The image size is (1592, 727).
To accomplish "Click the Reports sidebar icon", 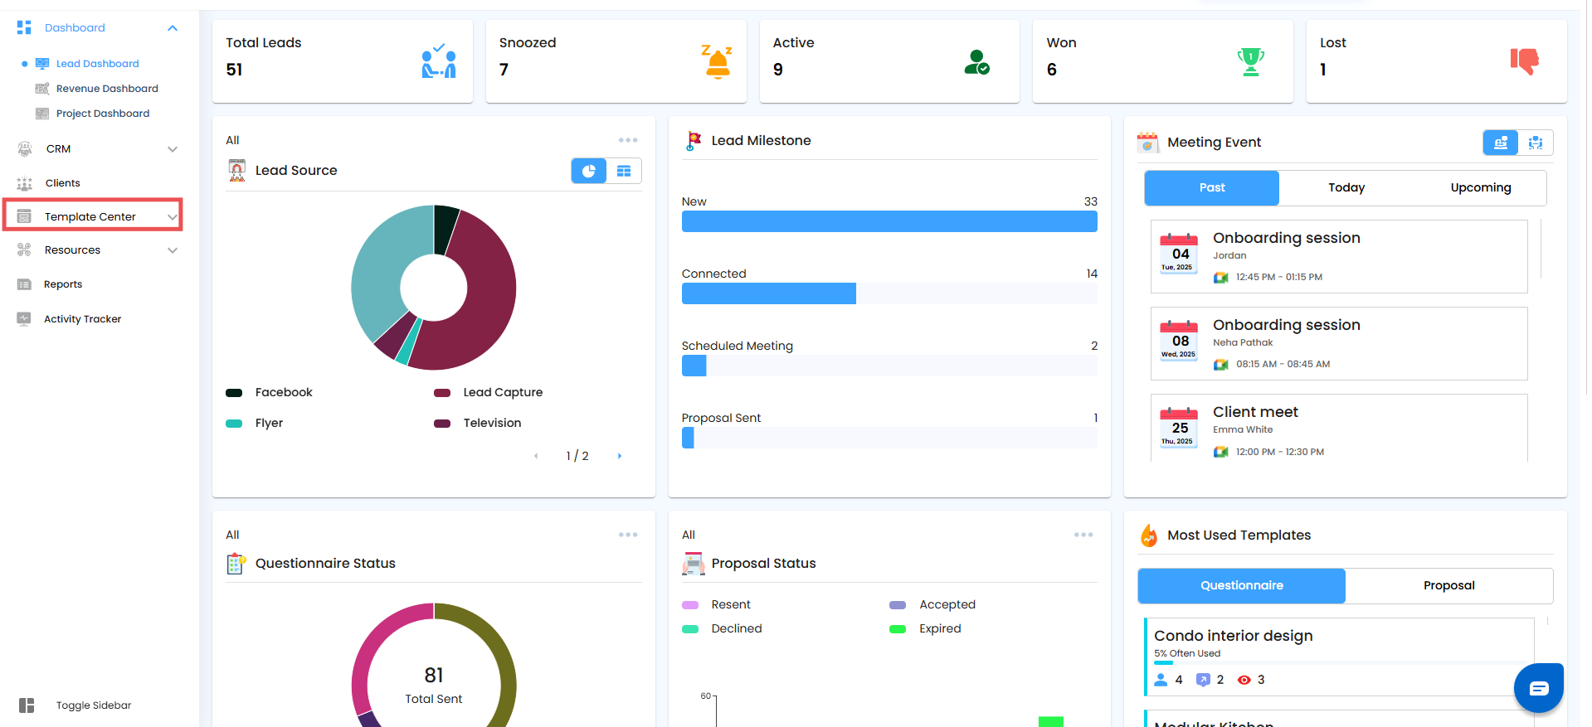I will pyautogui.click(x=24, y=284).
